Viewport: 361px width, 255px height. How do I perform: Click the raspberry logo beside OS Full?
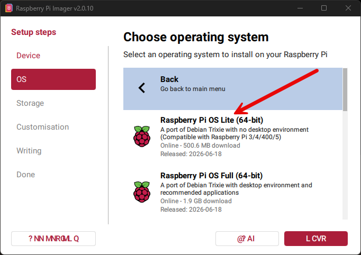point(142,192)
